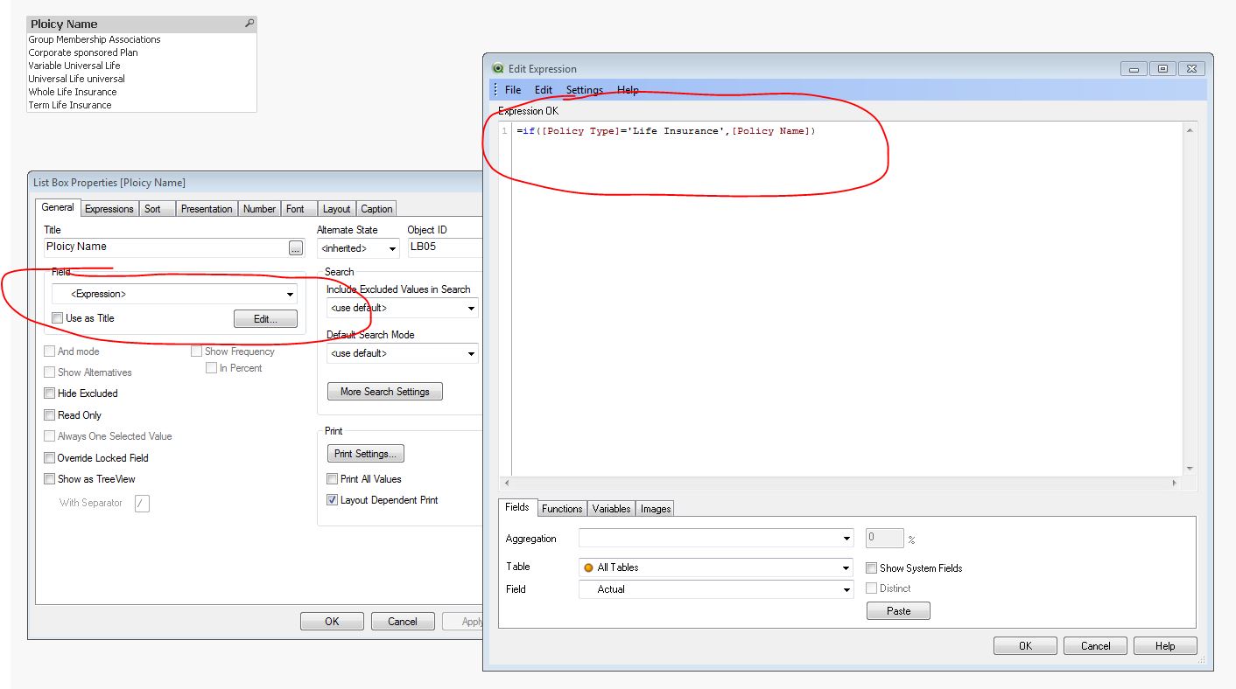Click the Edit... button for field expression
This screenshot has width=1236, height=689.
265,319
